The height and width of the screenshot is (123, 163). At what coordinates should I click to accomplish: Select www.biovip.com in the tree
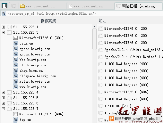33,87
